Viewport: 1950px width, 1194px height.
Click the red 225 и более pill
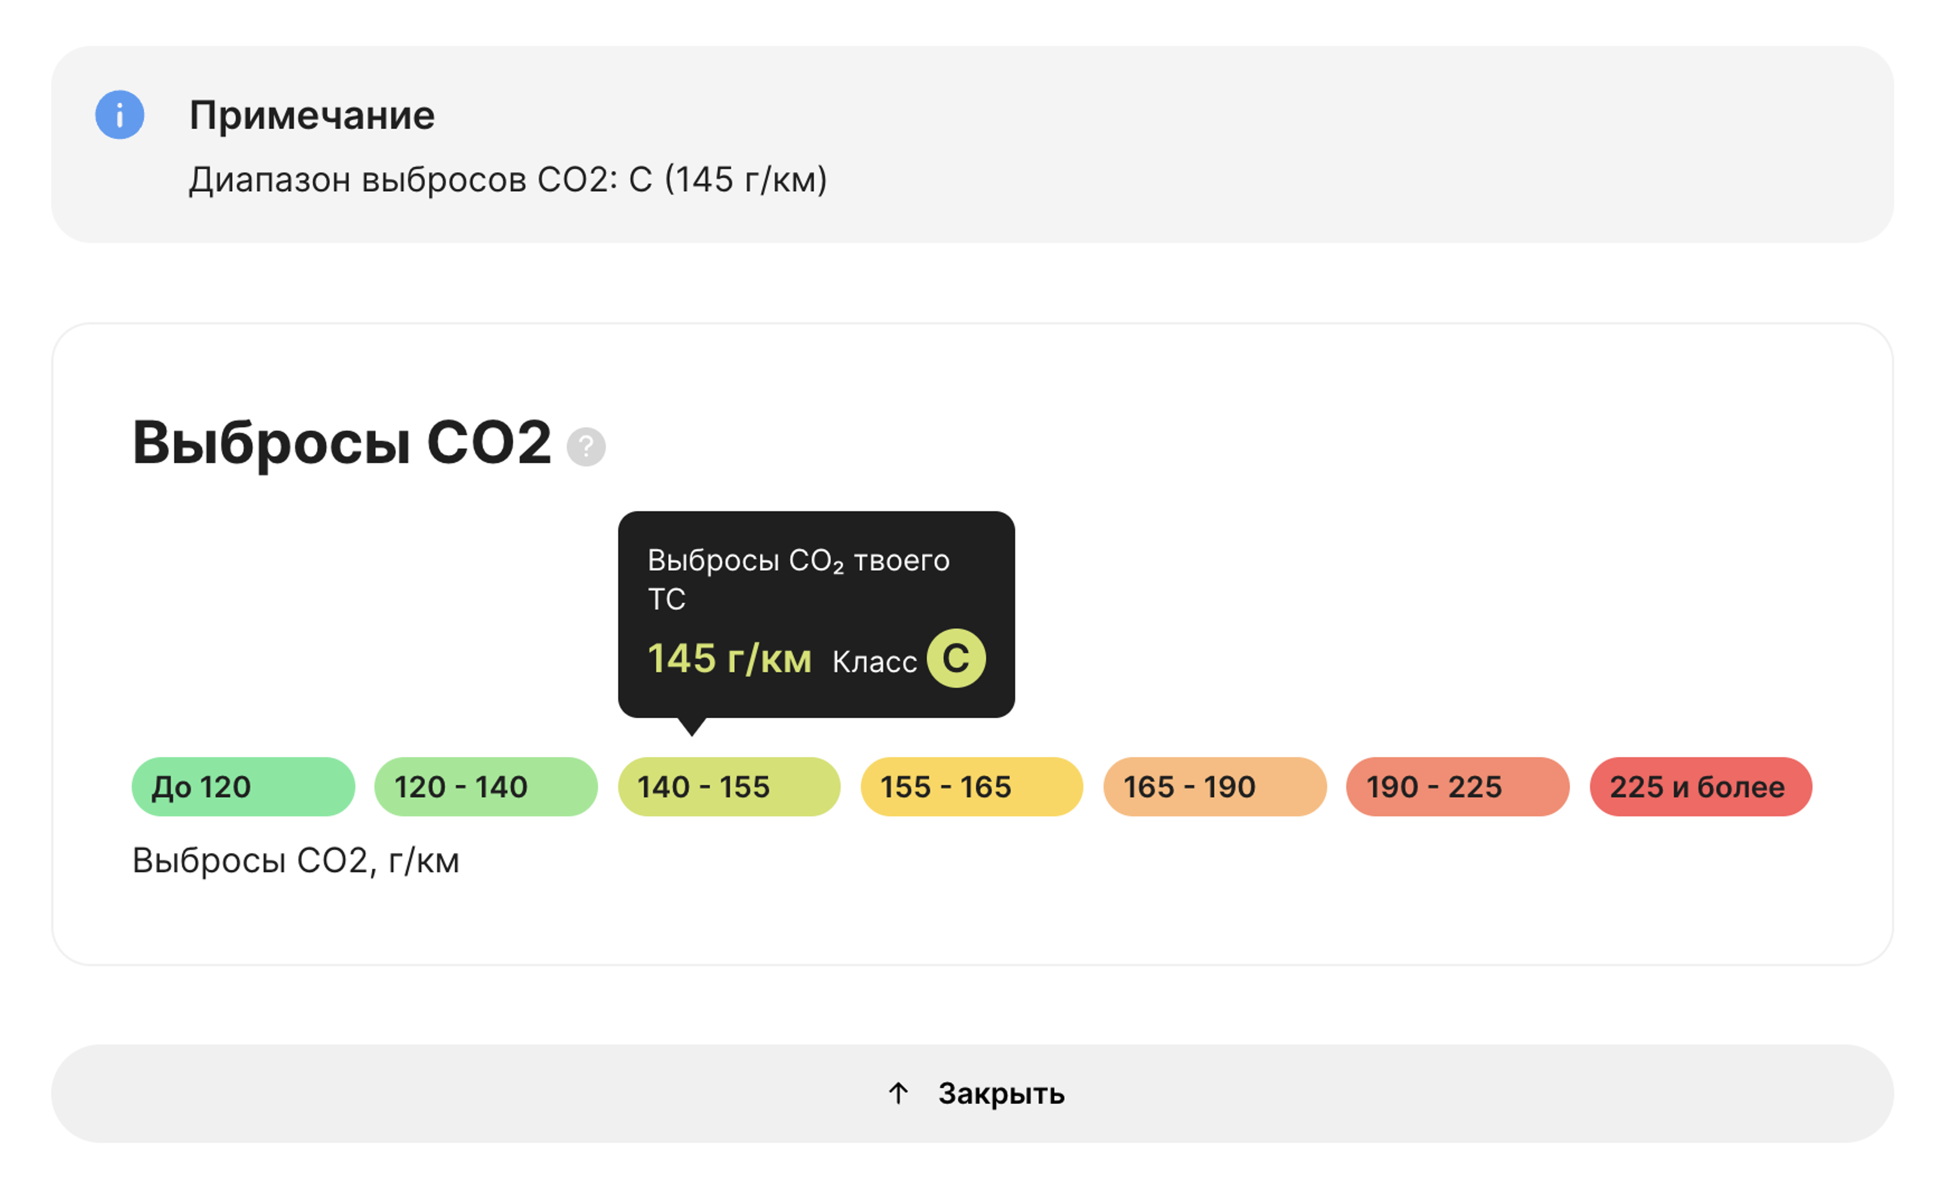[x=1701, y=786]
